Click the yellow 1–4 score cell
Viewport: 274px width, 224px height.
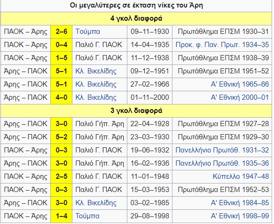click(62, 216)
